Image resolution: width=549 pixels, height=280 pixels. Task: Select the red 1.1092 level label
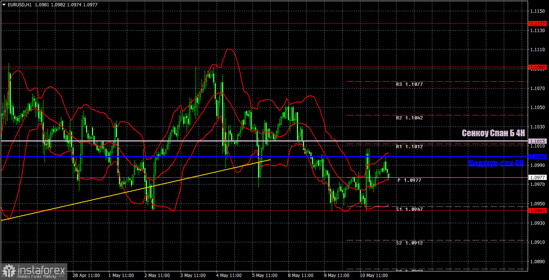click(538, 67)
